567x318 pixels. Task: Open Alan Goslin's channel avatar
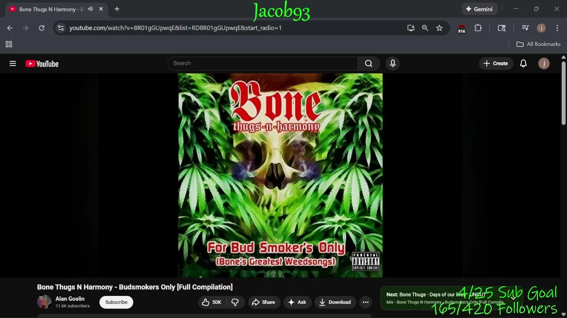click(x=44, y=302)
